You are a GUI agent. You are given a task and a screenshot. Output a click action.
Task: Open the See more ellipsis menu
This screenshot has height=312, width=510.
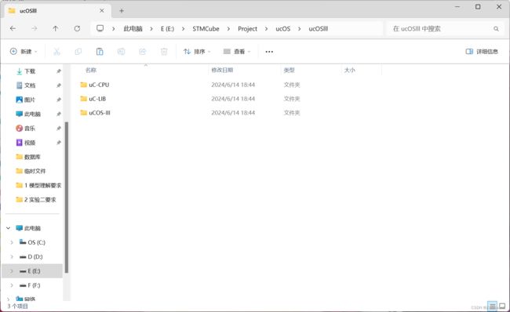269,52
